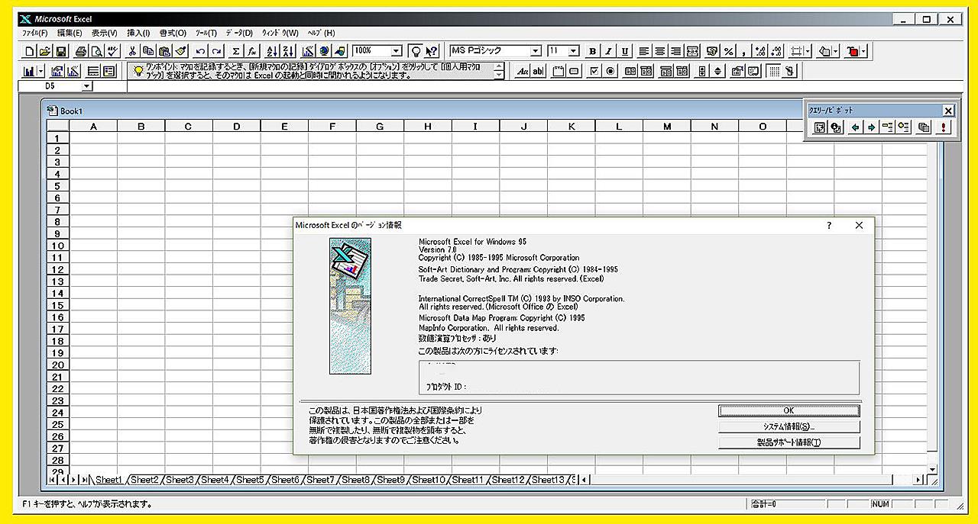Open the font size 11 dropdown
Image resolution: width=978 pixels, height=524 pixels.
pyautogui.click(x=573, y=51)
